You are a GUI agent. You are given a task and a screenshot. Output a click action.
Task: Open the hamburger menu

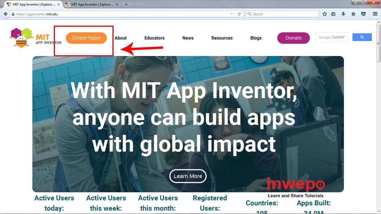click(x=375, y=14)
